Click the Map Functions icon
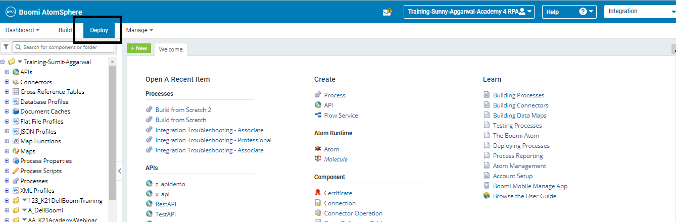This screenshot has width=676, height=222. pyautogui.click(x=16, y=141)
